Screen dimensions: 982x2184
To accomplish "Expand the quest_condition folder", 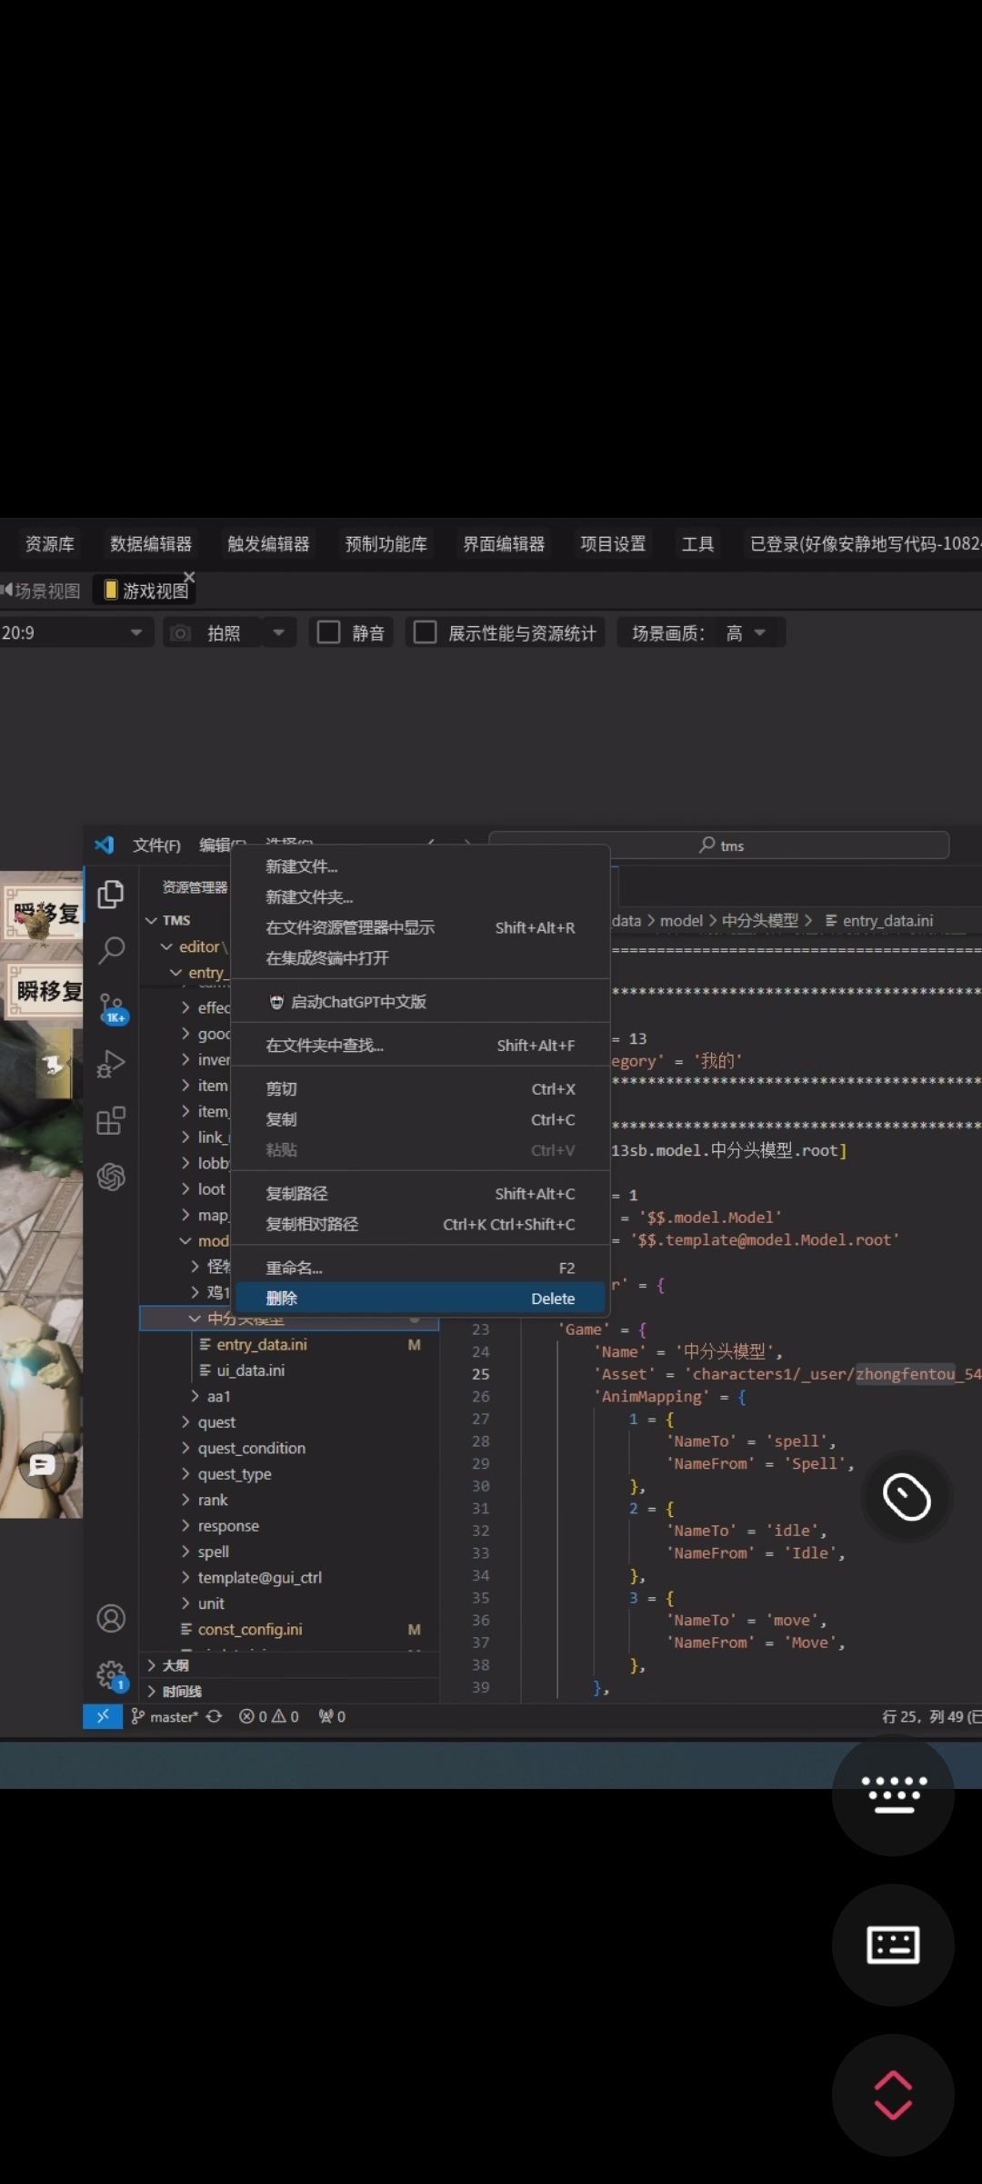I will (x=251, y=1448).
